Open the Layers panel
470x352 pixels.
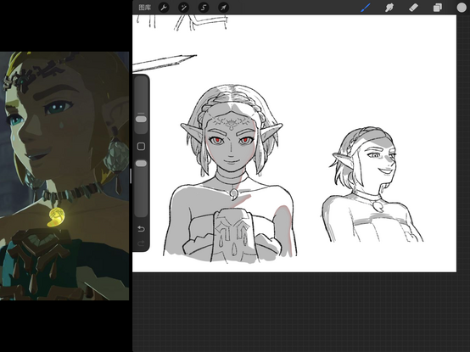437,8
